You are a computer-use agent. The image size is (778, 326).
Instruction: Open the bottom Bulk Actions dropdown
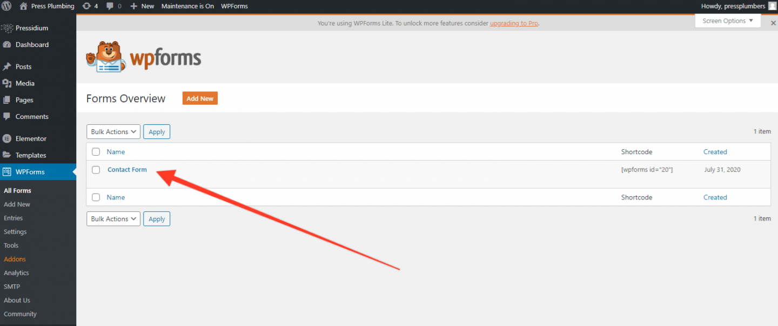[x=113, y=219]
